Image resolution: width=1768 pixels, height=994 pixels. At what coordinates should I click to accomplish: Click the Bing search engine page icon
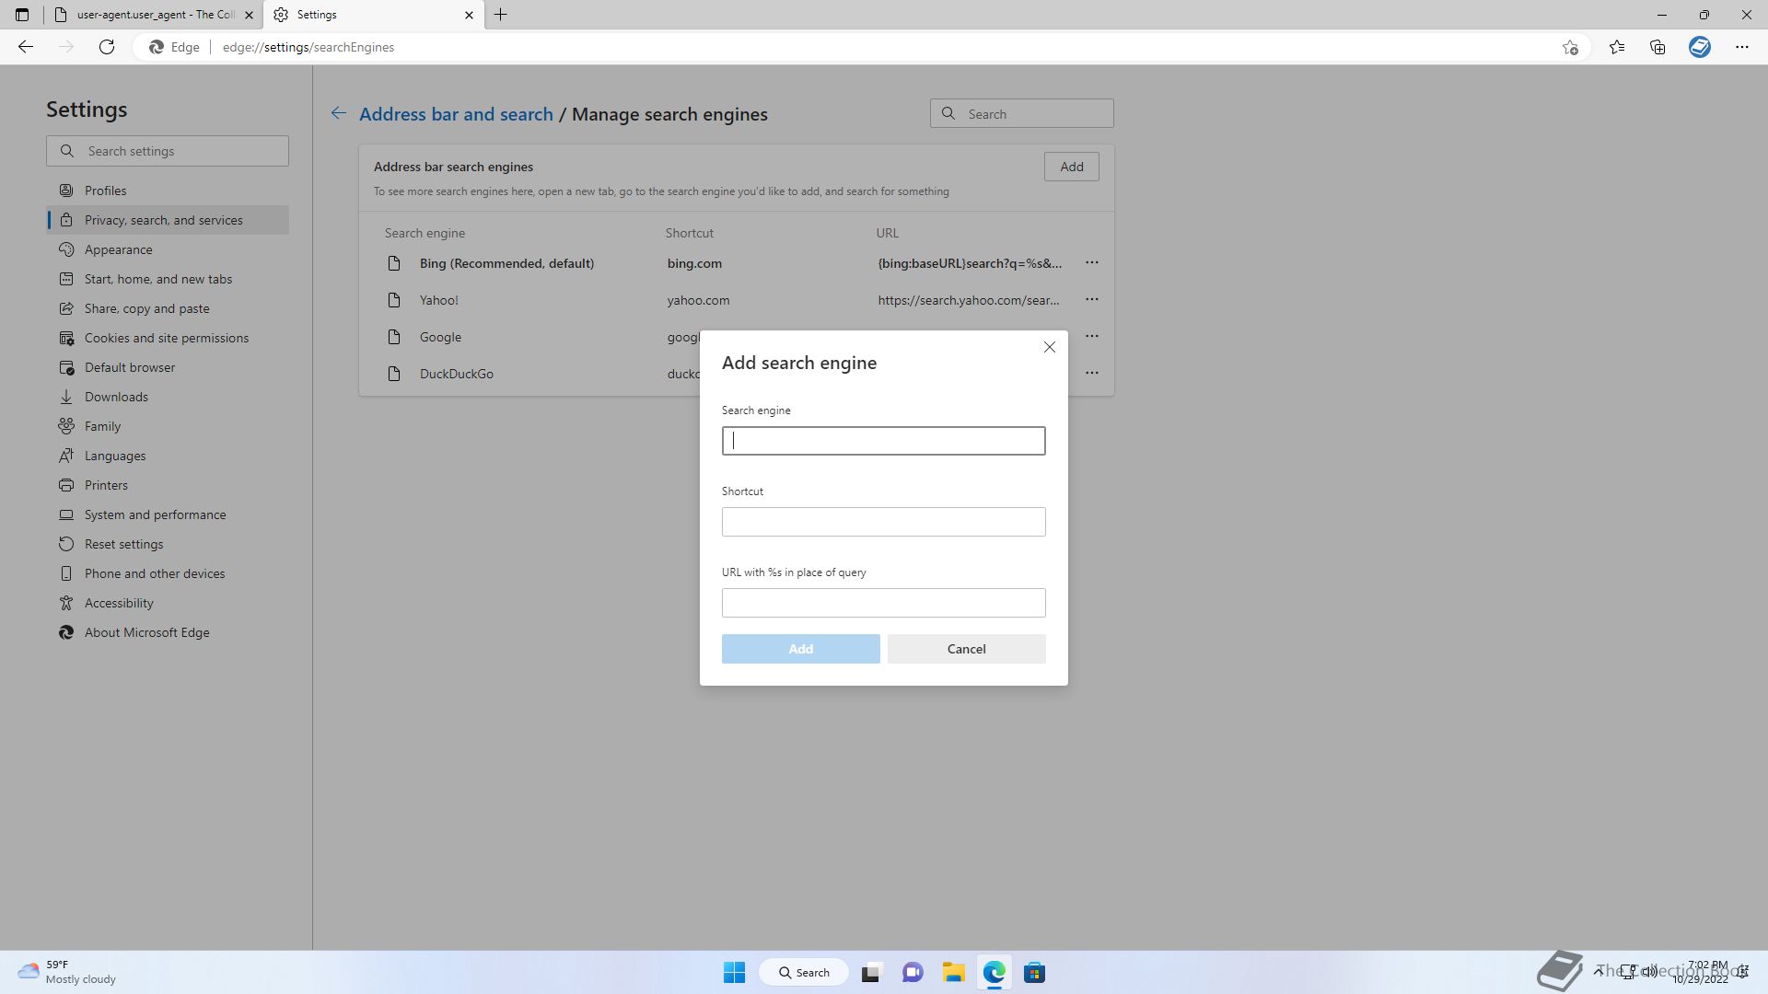394,263
